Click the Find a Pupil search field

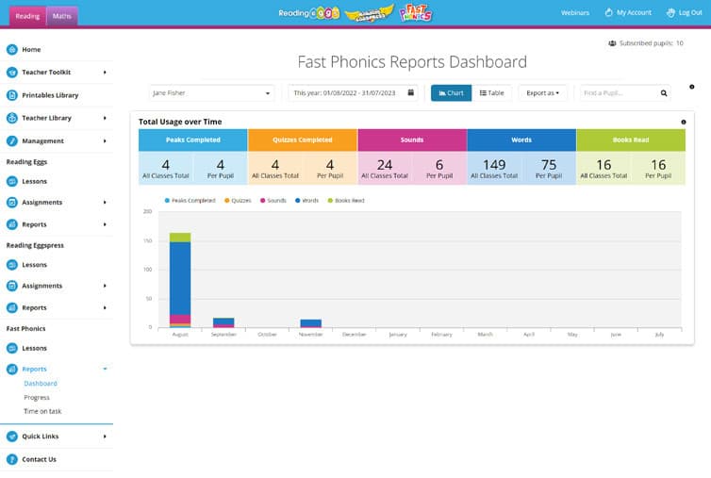pyautogui.click(x=617, y=93)
